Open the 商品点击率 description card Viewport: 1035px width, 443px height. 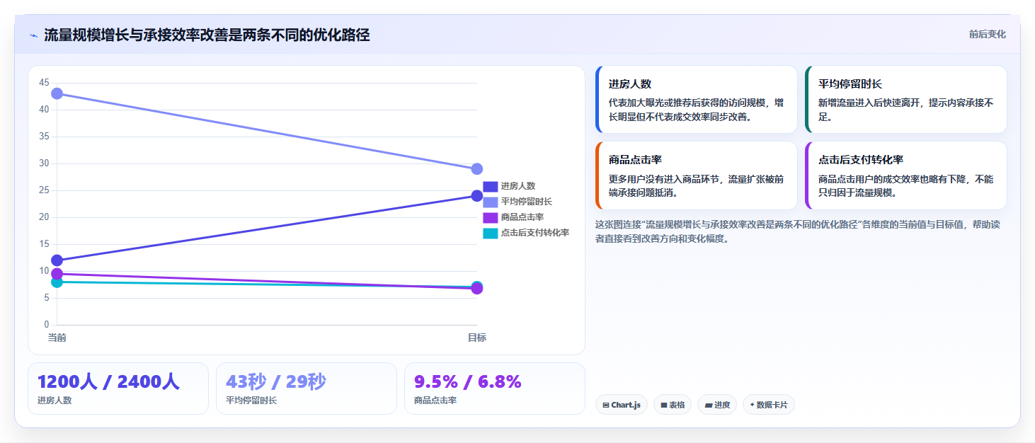click(x=697, y=176)
